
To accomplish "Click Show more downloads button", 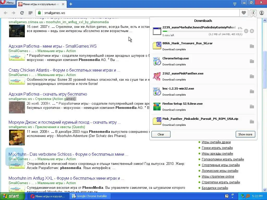I will tap(245, 134).
